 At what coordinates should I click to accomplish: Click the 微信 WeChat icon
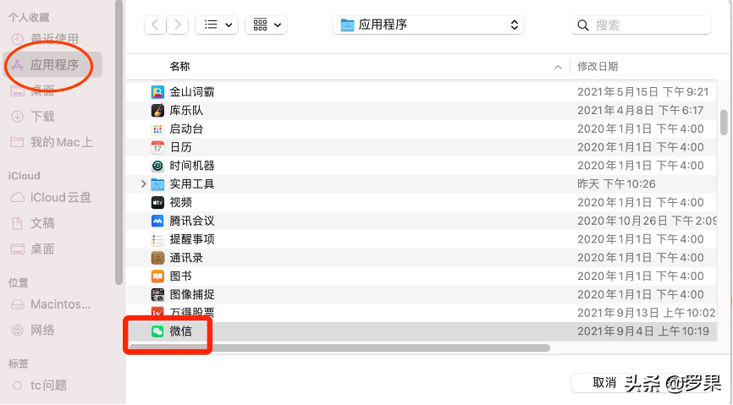click(157, 331)
